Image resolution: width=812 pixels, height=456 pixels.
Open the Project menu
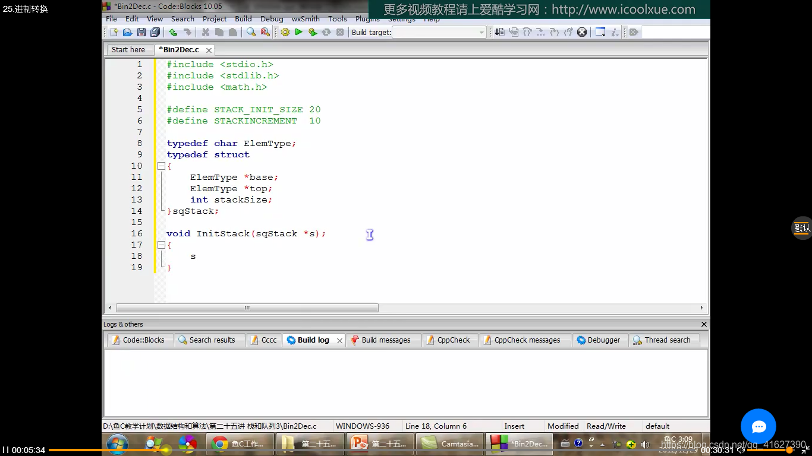click(x=215, y=19)
